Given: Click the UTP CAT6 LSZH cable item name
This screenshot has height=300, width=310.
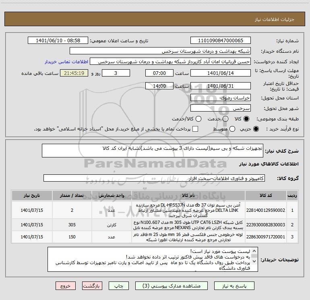Looking at the screenshot, I should click(x=188, y=225).
